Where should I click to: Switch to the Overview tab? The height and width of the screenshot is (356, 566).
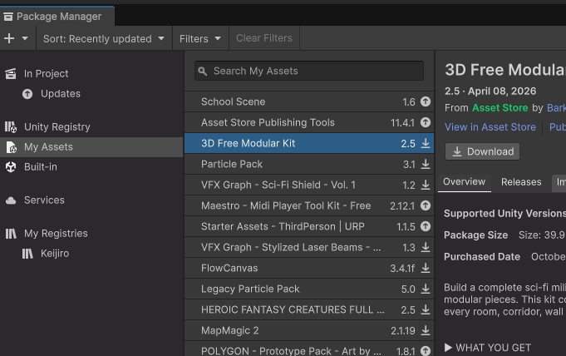[x=465, y=182]
